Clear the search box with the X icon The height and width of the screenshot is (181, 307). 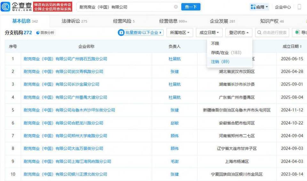tap(176, 7)
